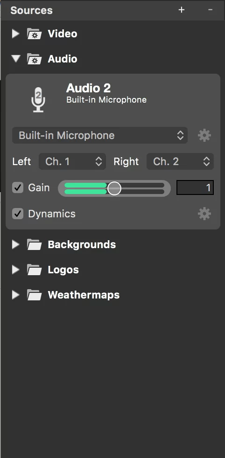Viewport: 225px width, 458px height.
Task: Open the device settings gear beside Built-in Microphone
Action: pyautogui.click(x=204, y=135)
